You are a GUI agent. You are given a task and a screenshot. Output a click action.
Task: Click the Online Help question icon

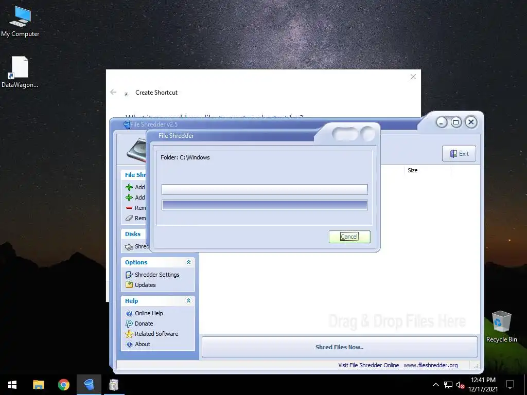point(129,313)
